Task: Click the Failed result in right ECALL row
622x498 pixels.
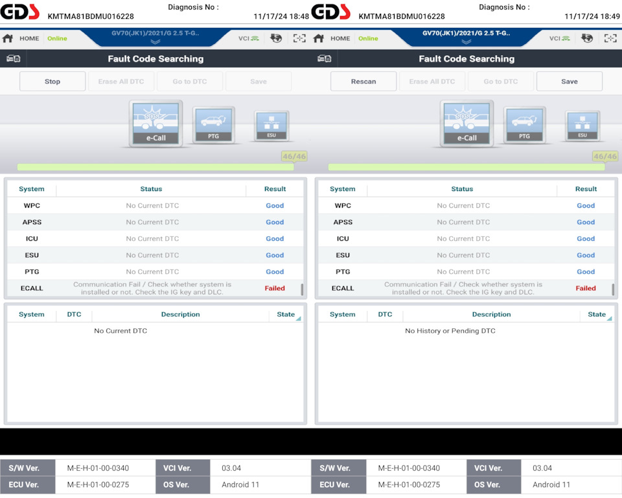Action: tap(586, 288)
